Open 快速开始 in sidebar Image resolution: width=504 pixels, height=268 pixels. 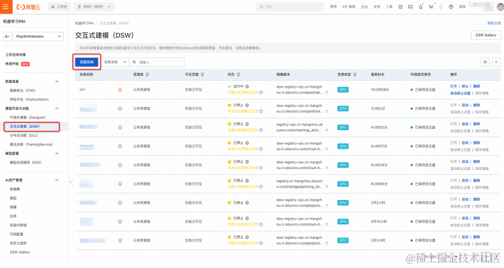point(12,64)
